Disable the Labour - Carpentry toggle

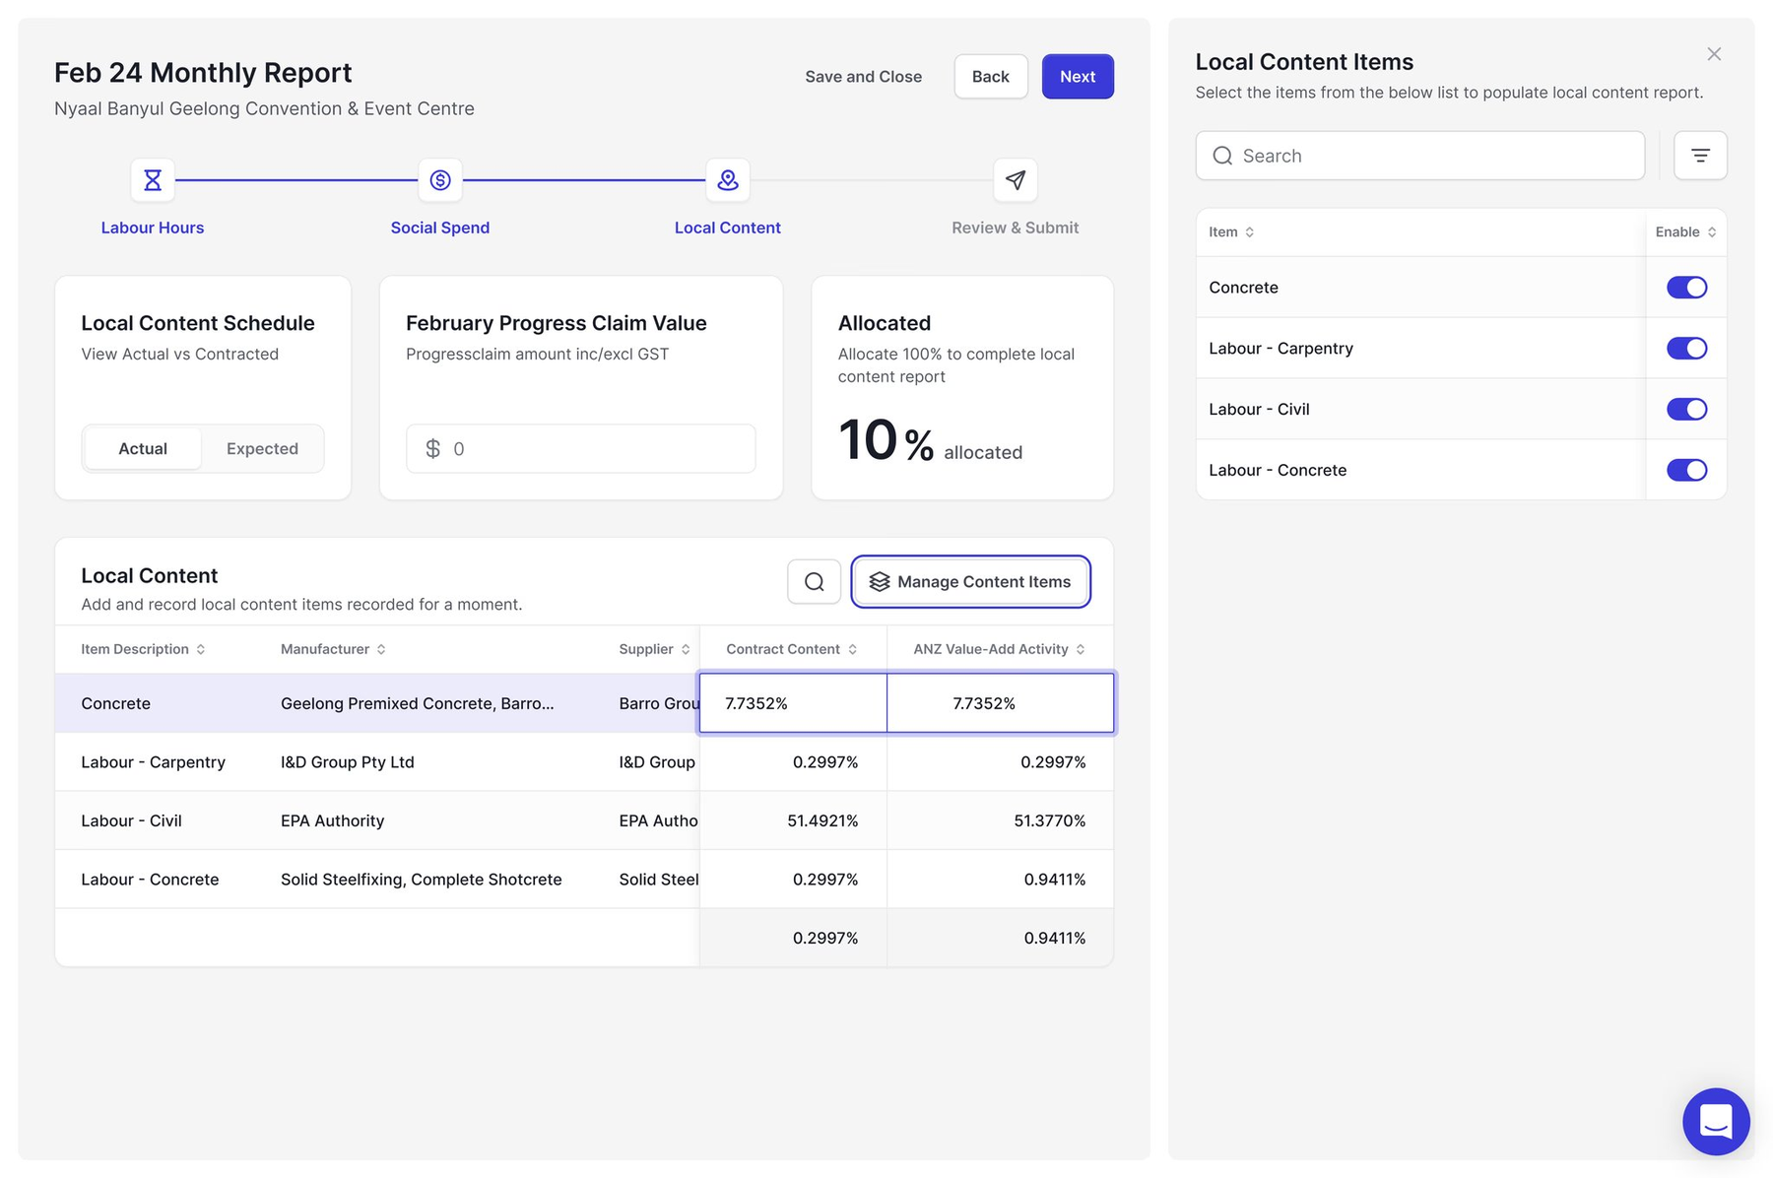[x=1686, y=349]
